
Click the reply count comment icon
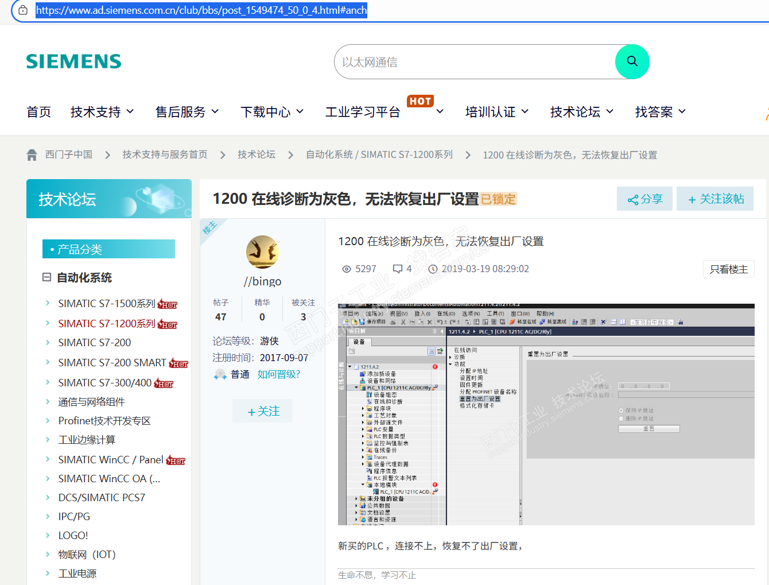point(397,269)
